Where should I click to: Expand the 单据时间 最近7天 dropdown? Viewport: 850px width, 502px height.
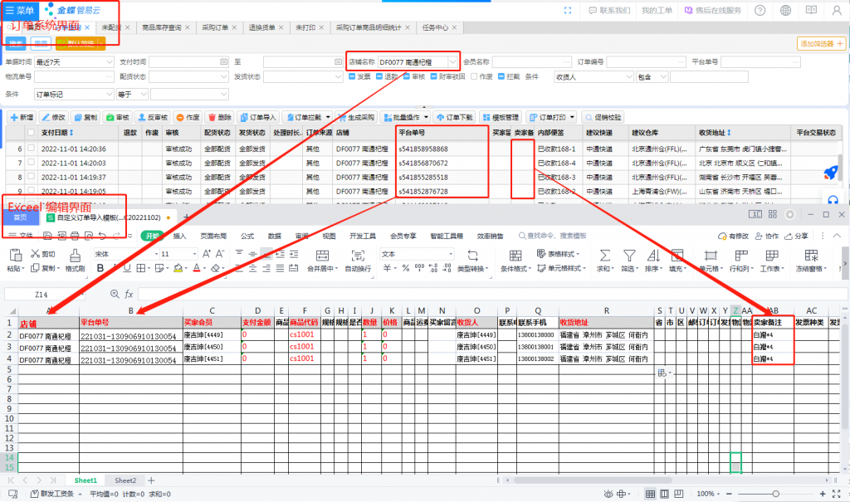[110, 62]
